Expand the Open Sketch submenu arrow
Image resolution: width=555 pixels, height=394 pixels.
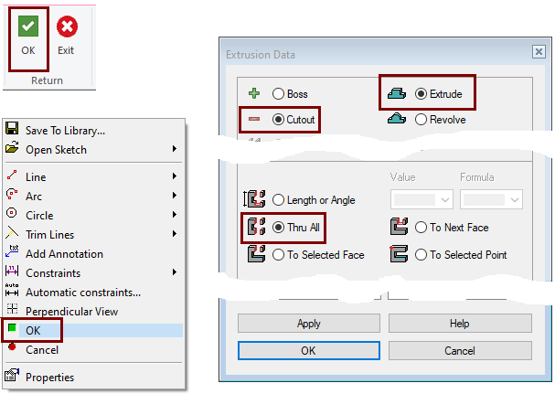pos(174,149)
